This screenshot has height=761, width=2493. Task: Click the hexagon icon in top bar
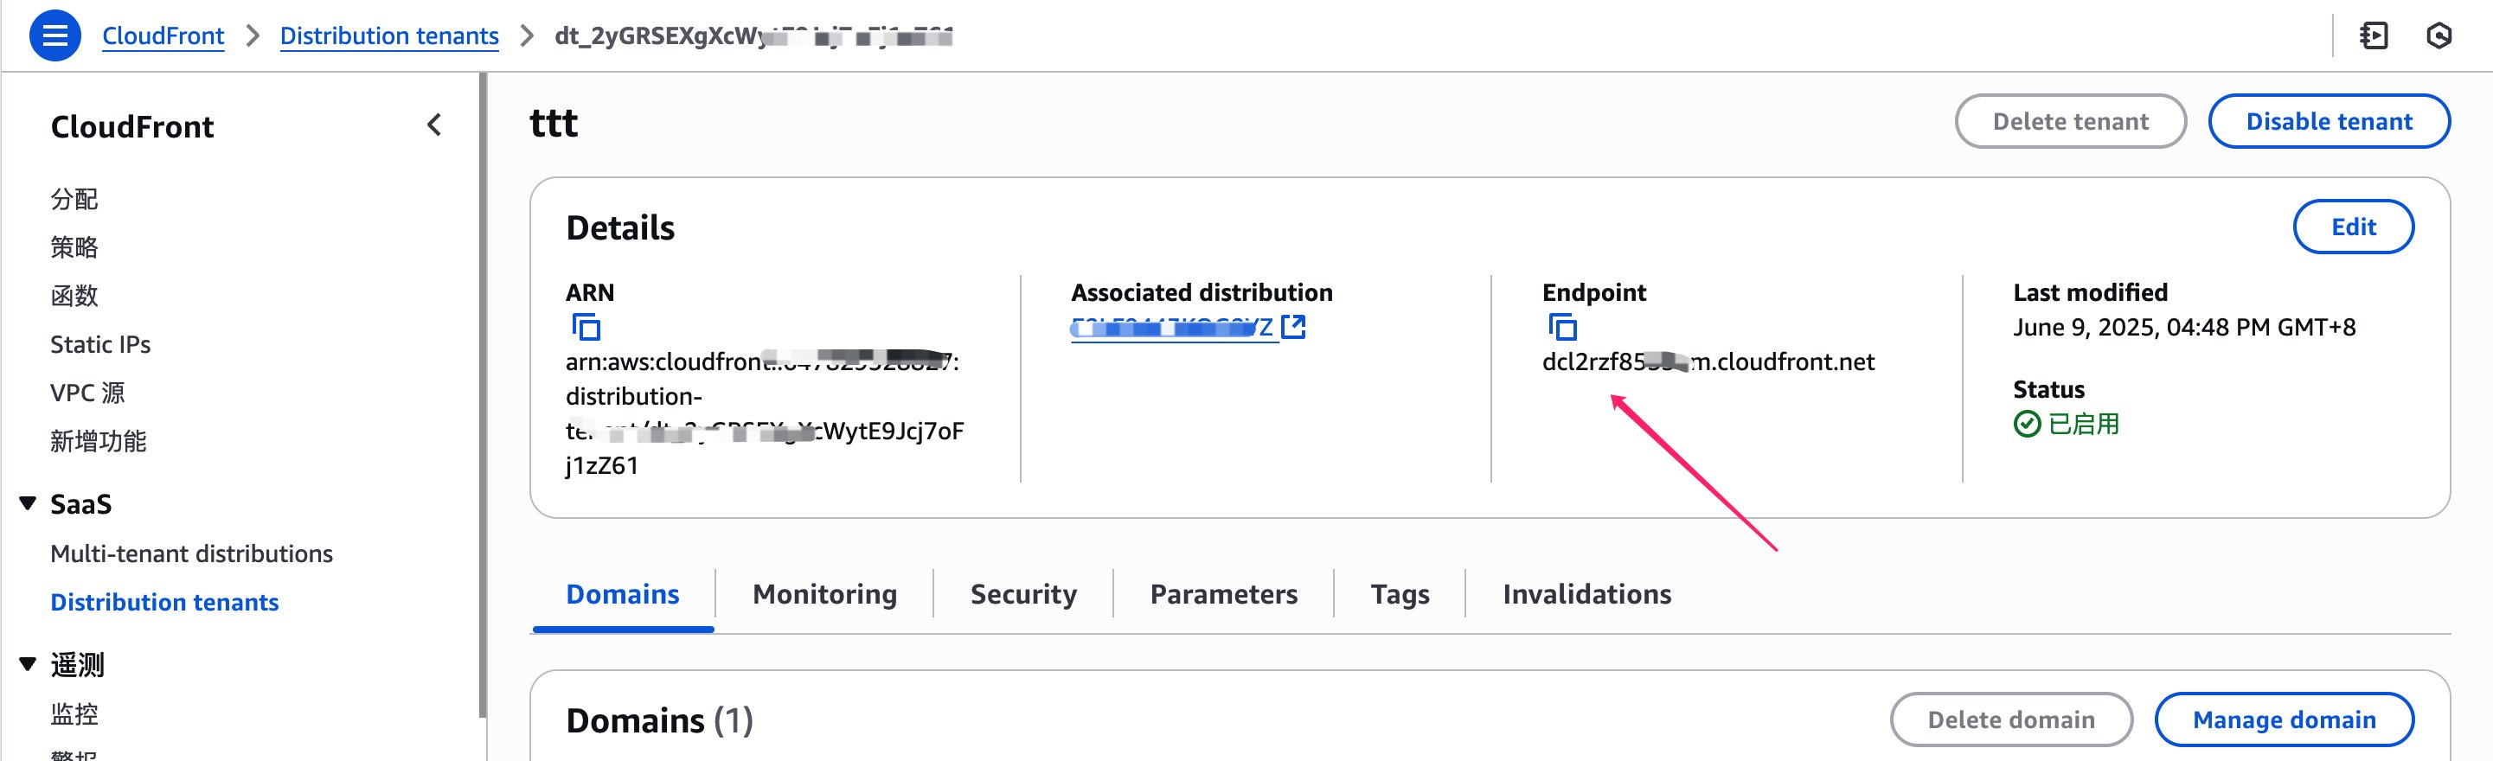click(2439, 35)
